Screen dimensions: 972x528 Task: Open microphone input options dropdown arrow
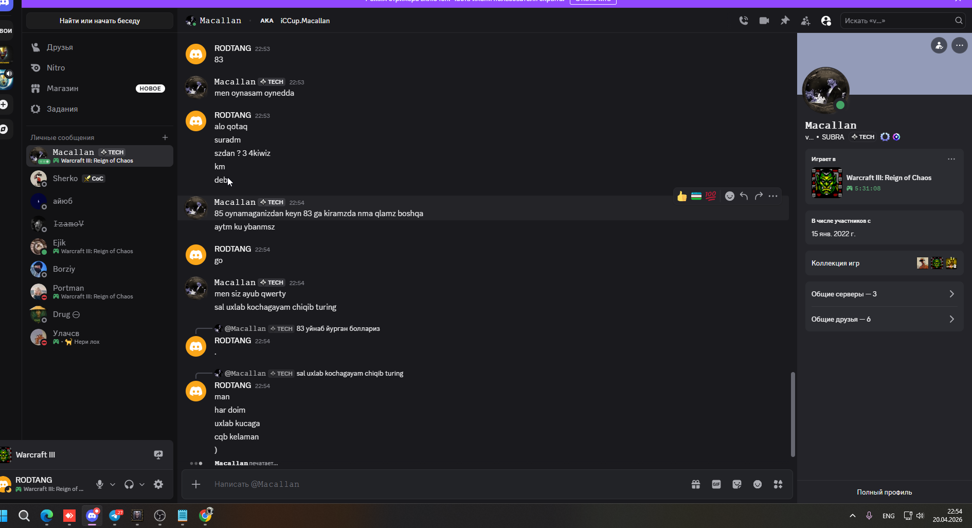click(x=113, y=484)
